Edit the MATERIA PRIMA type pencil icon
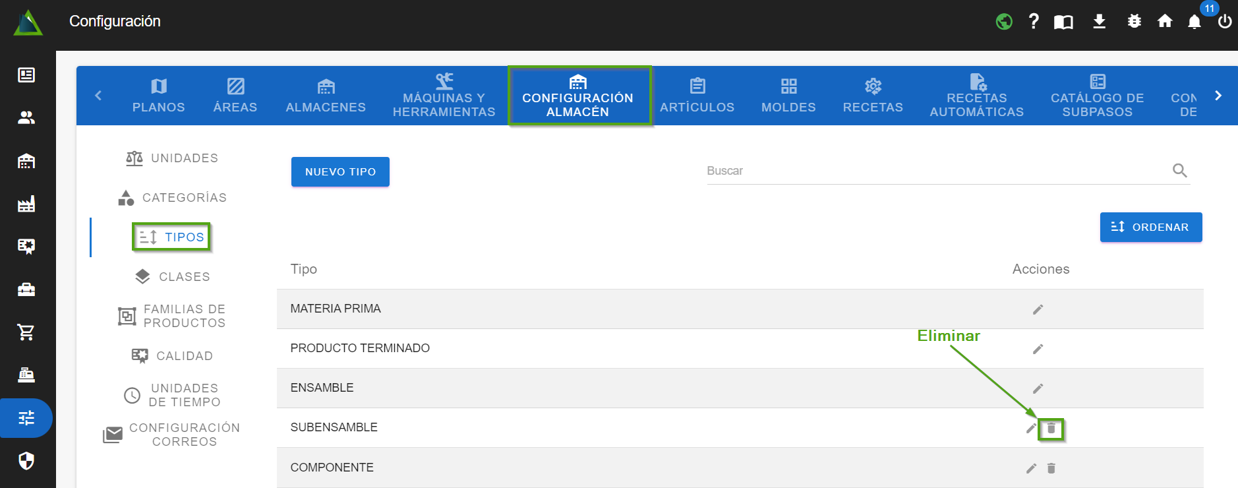 pos(1038,309)
